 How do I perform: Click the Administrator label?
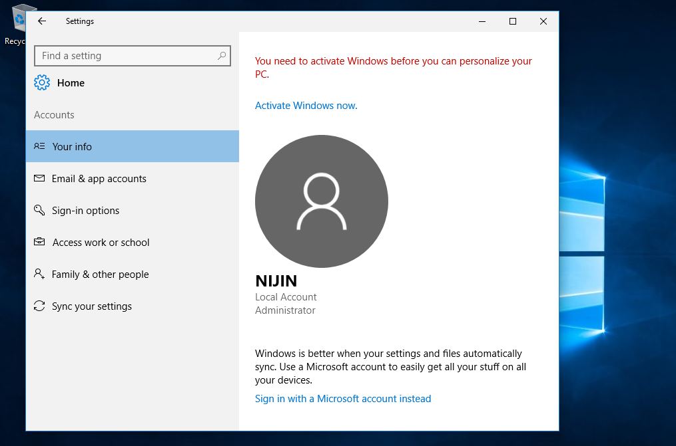coord(285,310)
